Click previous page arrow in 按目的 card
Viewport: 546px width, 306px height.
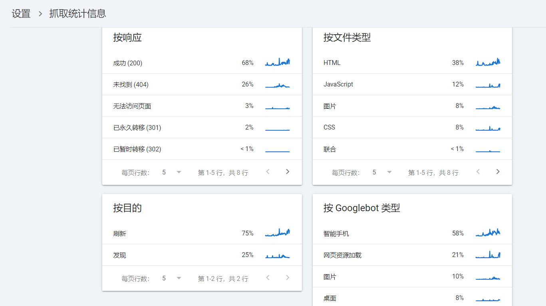268,278
